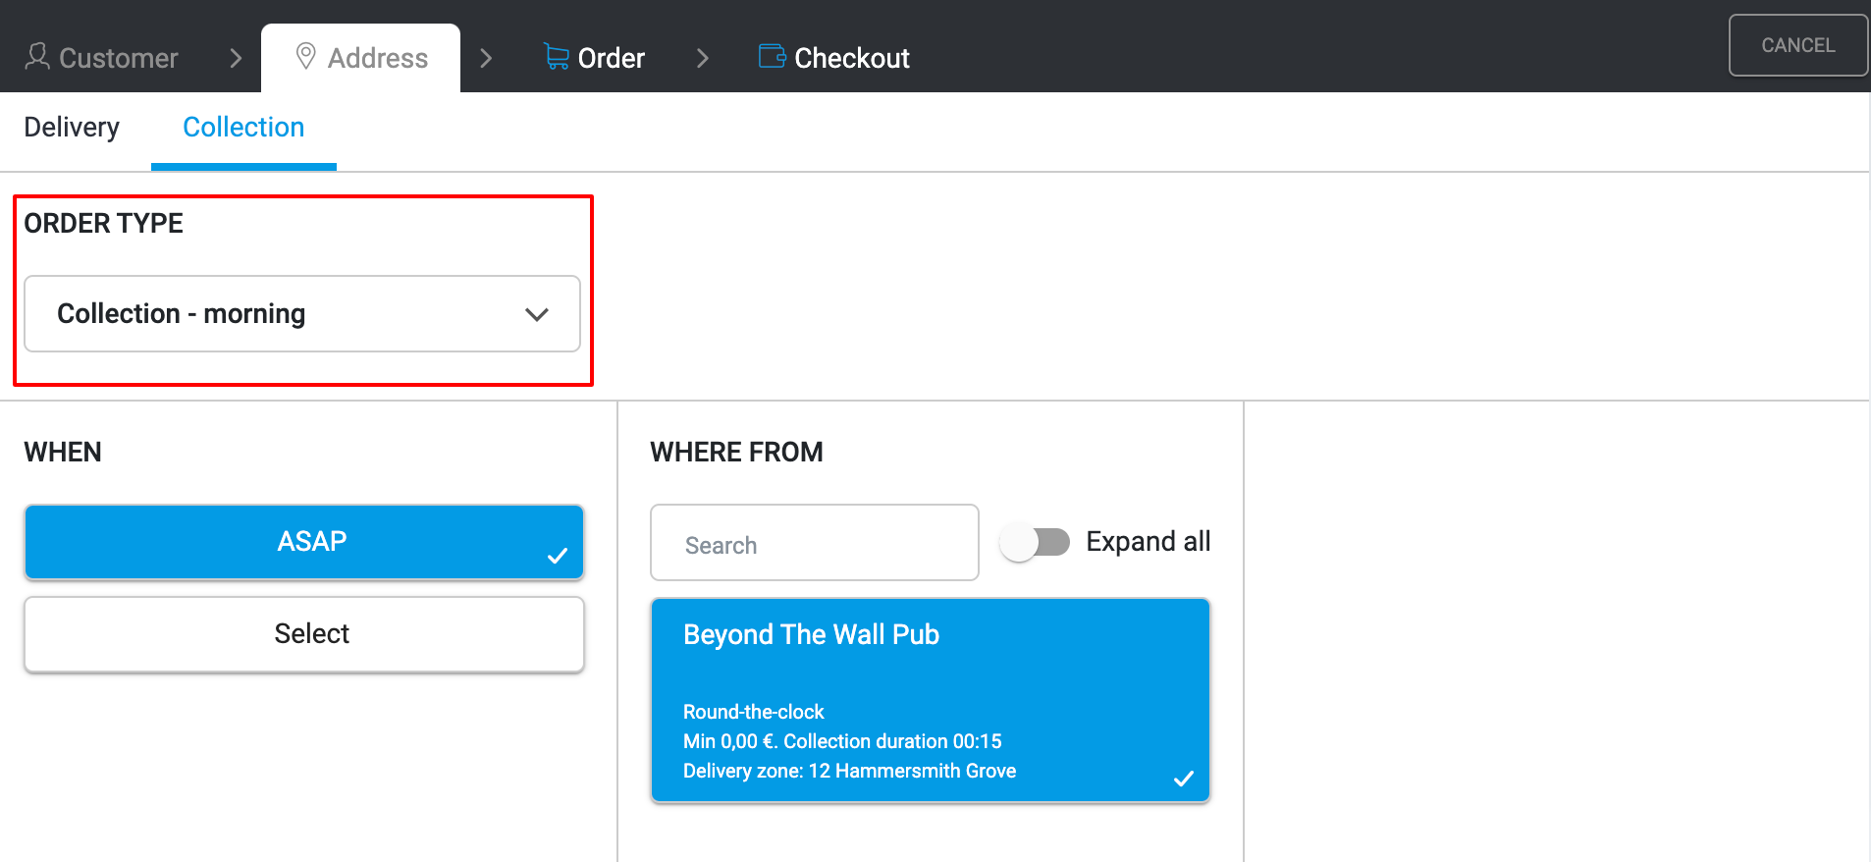
Task: Click the Order shopping cart icon
Action: [x=557, y=57]
